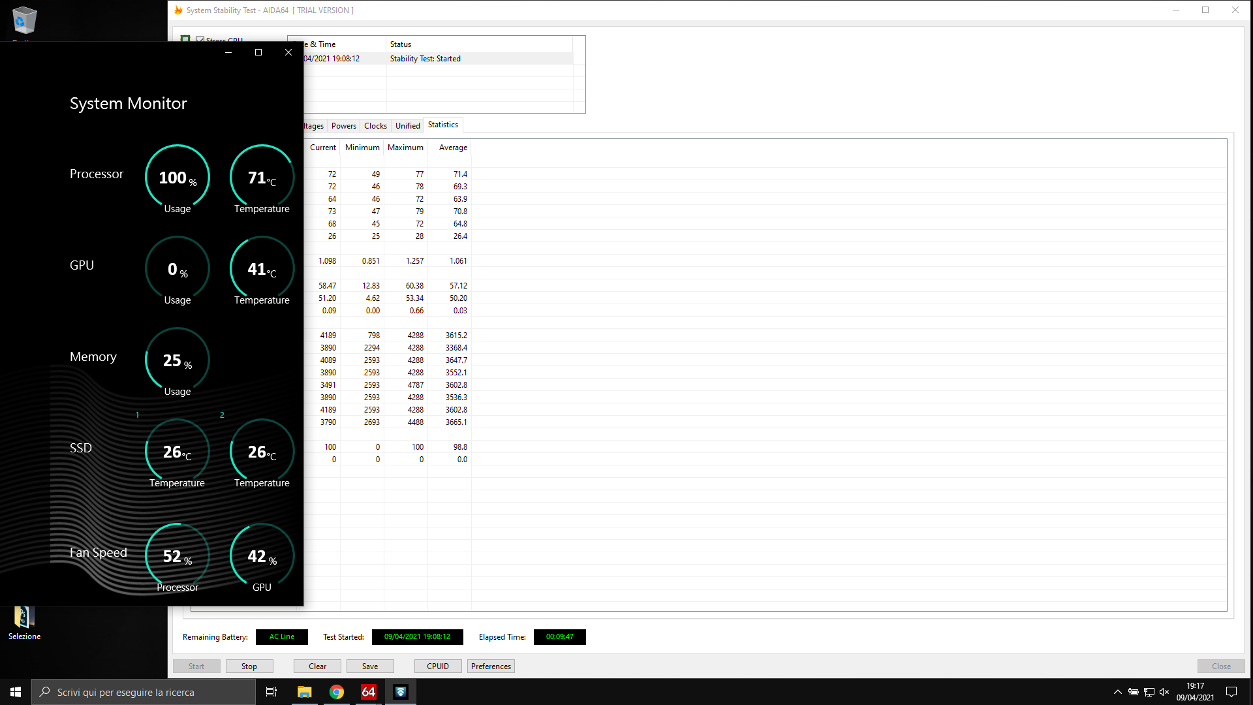Maximize the System Monitor window

click(258, 52)
